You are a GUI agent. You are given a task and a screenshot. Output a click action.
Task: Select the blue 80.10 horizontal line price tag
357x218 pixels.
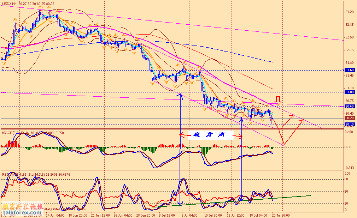pyautogui.click(x=350, y=124)
